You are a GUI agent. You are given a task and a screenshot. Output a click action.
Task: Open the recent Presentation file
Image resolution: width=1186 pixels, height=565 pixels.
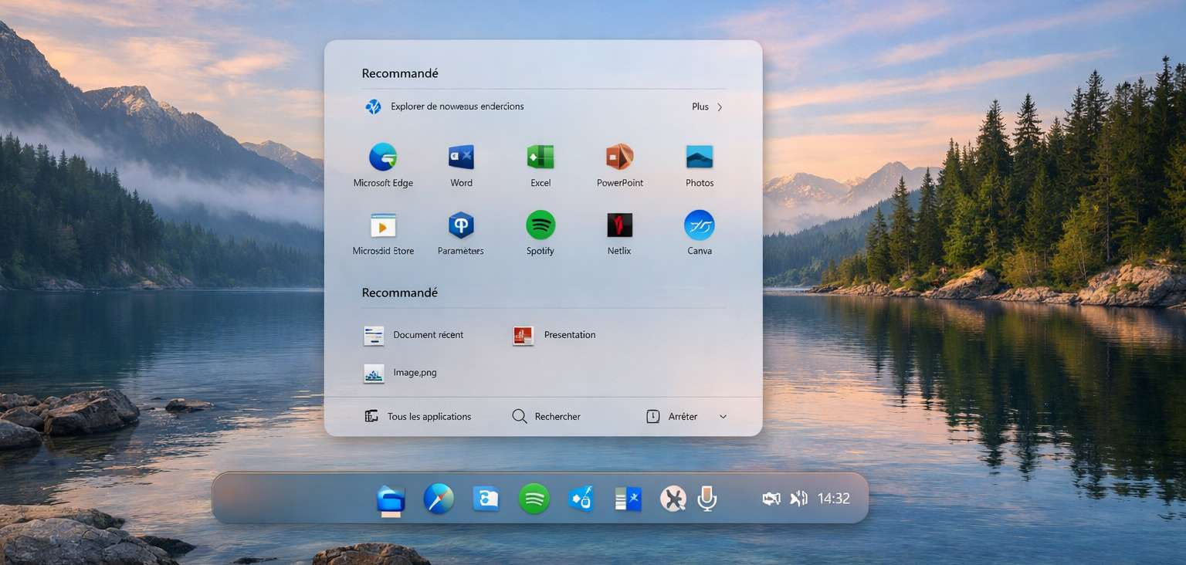[x=554, y=335]
